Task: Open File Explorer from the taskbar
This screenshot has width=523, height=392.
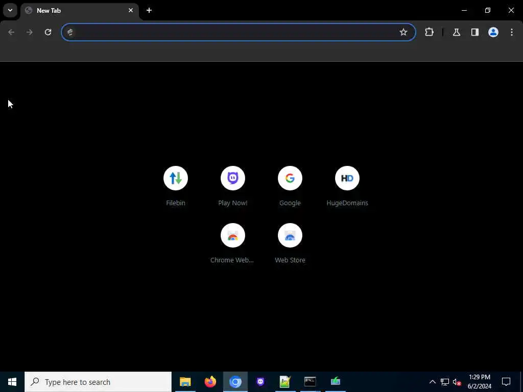Action: coord(185,382)
